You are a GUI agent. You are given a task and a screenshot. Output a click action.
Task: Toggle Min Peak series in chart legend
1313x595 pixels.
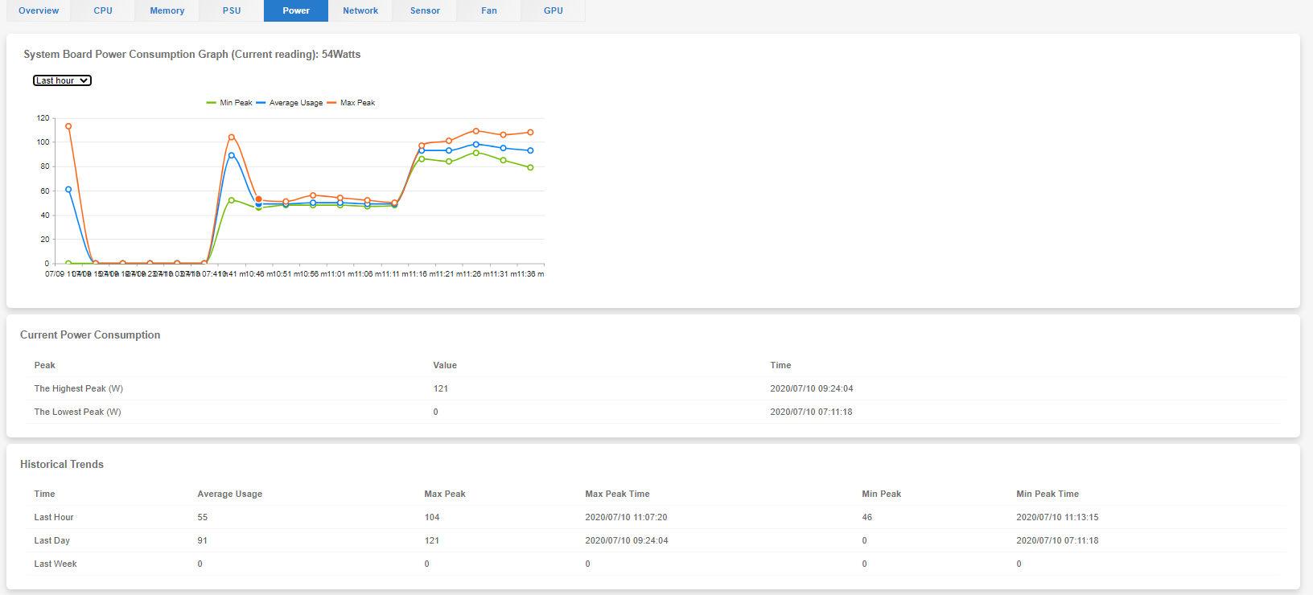pyautogui.click(x=230, y=103)
